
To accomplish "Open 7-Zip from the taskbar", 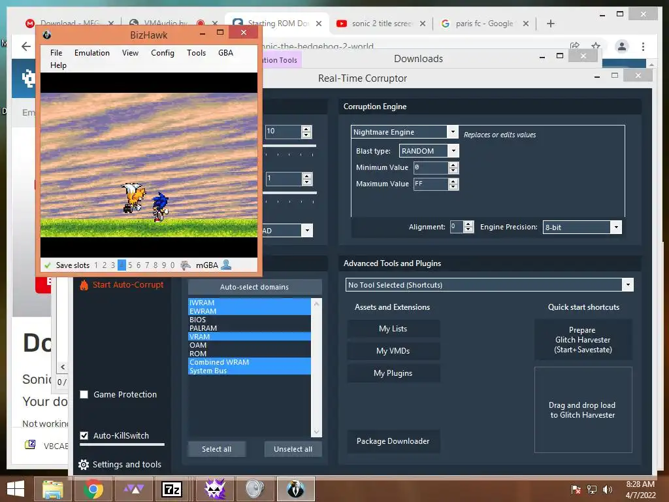I will 172,489.
